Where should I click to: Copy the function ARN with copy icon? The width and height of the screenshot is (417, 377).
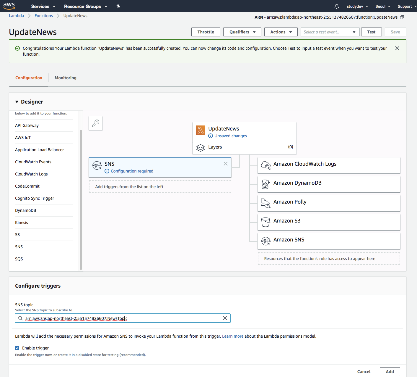(x=402, y=17)
